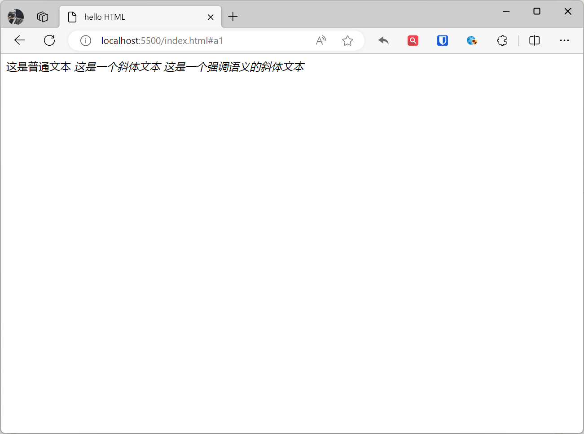
Task: Activate the Split screen icon
Action: tap(534, 40)
